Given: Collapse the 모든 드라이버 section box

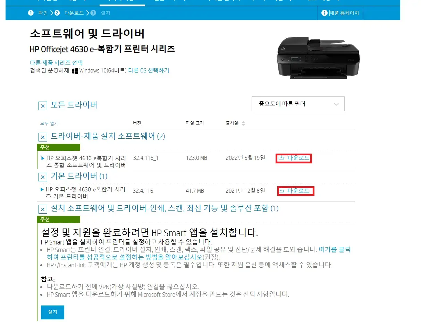Looking at the screenshot, I should coord(42,106).
